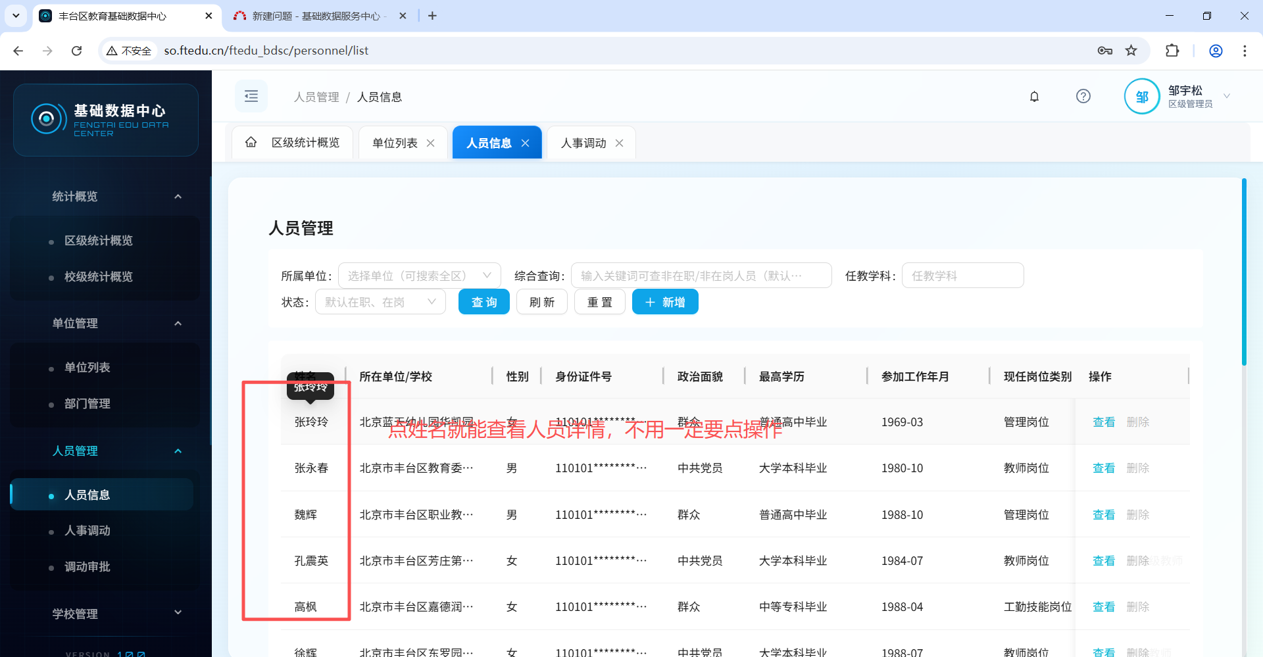
Task: Click 查看 link for 张永春 row
Action: coord(1103,468)
